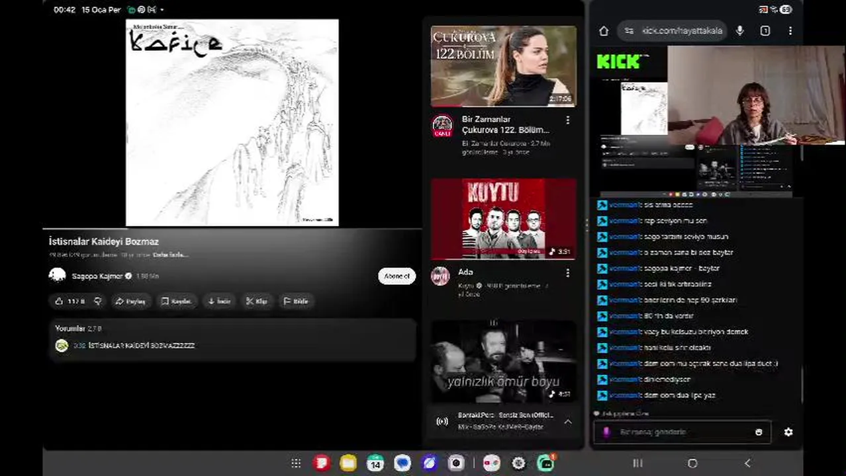Viewport: 846px width, 476px height.
Task: Open Sagopa Kajmer channel name link
Action: [x=97, y=276]
